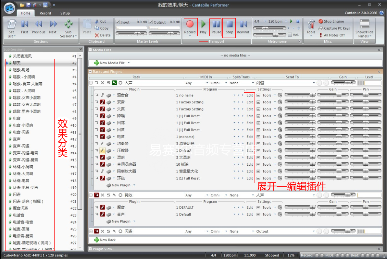
Task: Select the 唱歌-现场 sub-session
Action: click(x=42, y=70)
